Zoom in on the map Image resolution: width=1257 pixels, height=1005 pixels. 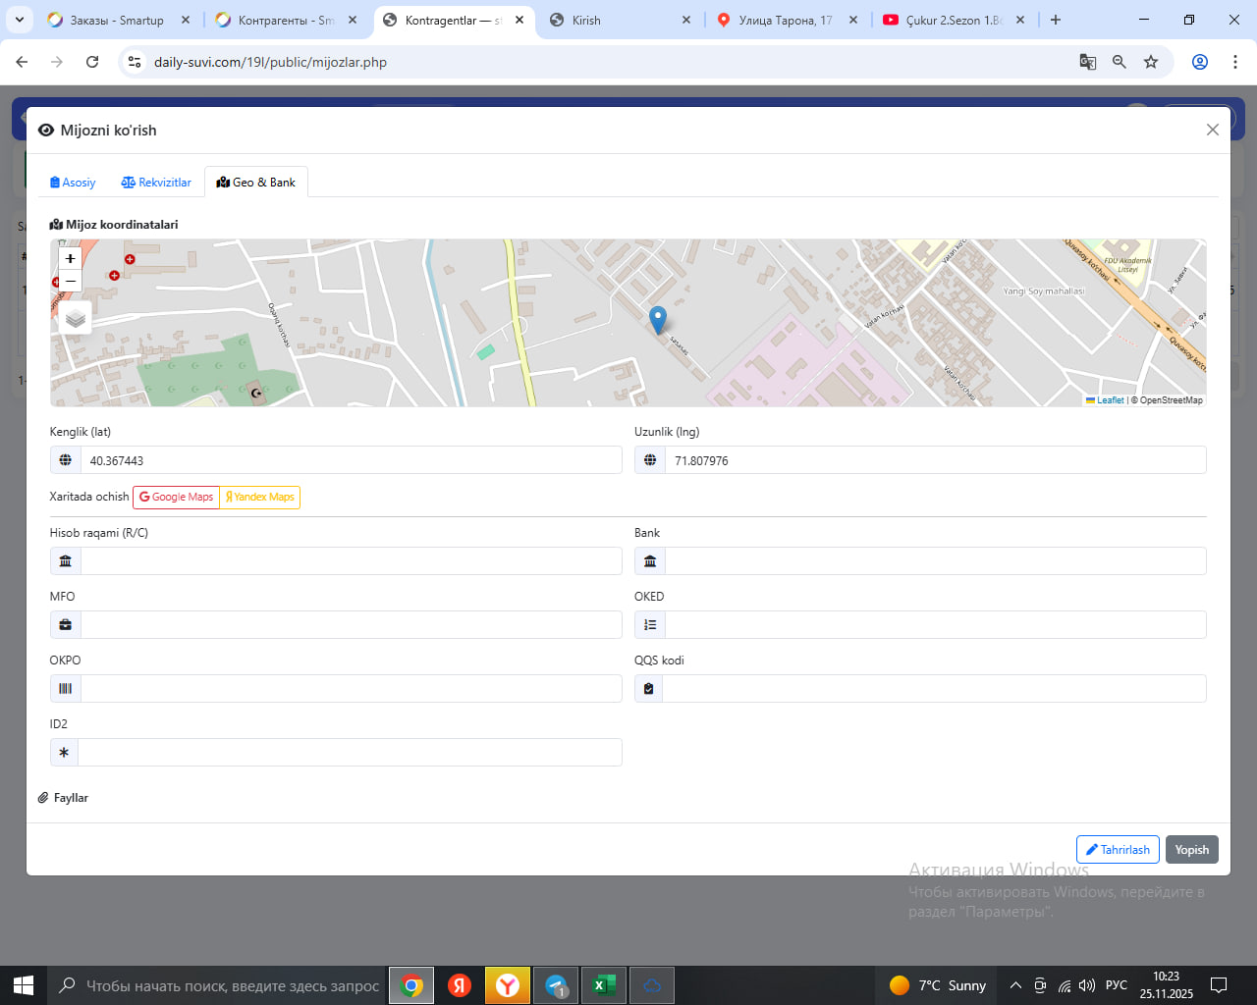(x=71, y=259)
